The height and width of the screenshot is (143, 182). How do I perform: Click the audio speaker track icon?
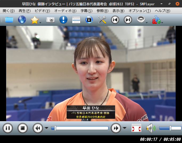(141, 19)
